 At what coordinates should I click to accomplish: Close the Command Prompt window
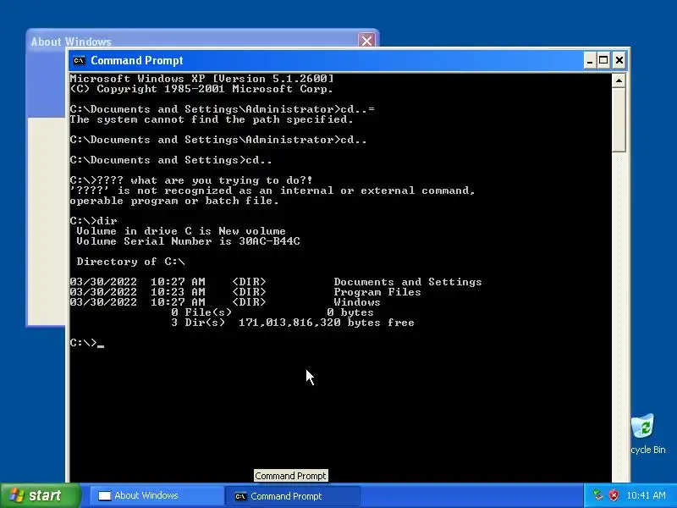[619, 60]
